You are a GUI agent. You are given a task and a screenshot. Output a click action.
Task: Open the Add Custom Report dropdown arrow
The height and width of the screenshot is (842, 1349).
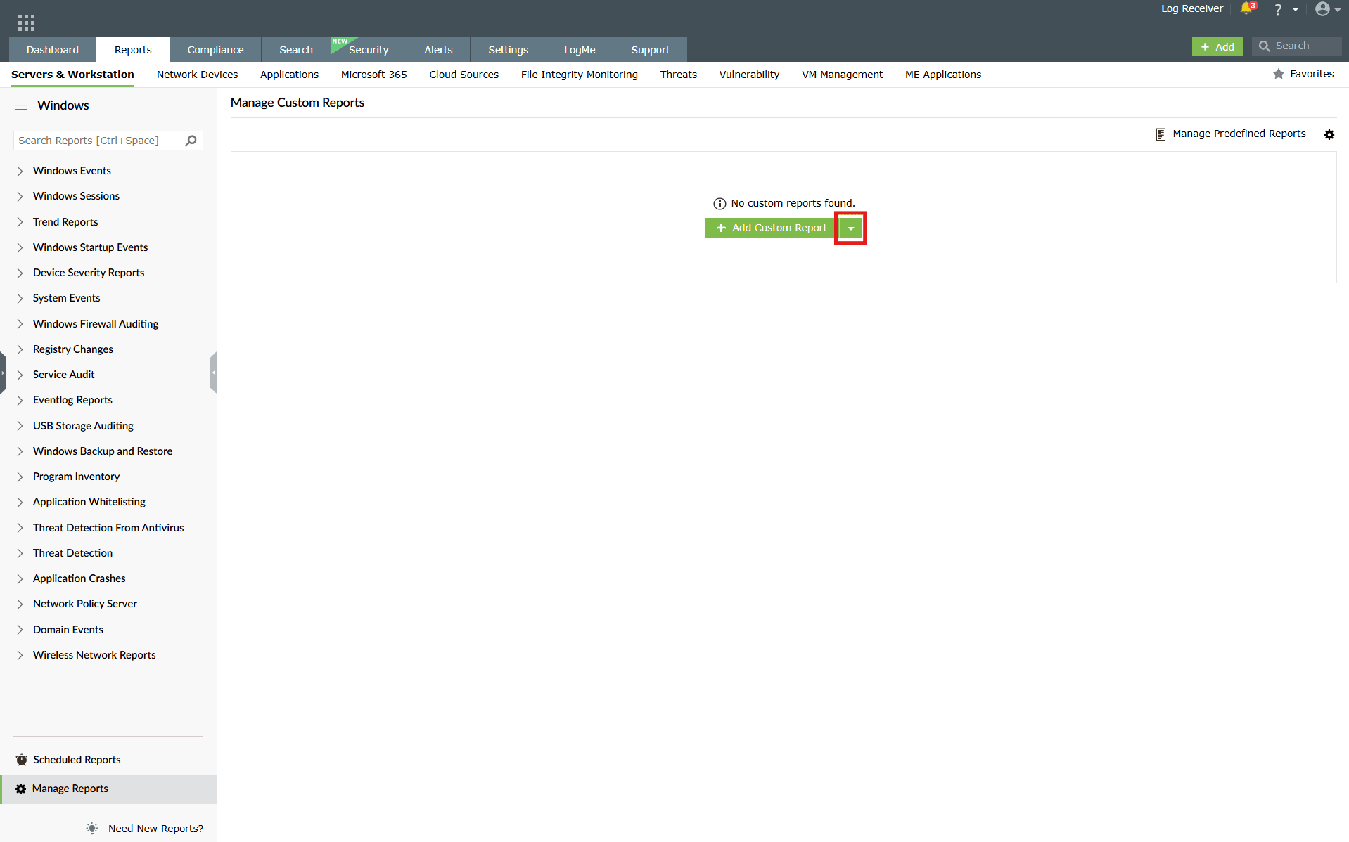point(850,228)
